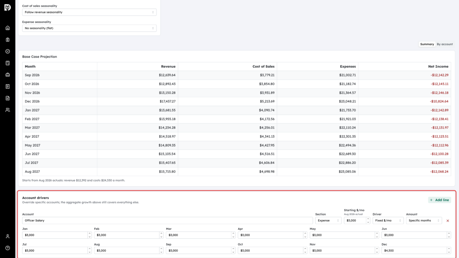Select the Dec 2026 net income -$10,824.64

[x=439, y=102]
